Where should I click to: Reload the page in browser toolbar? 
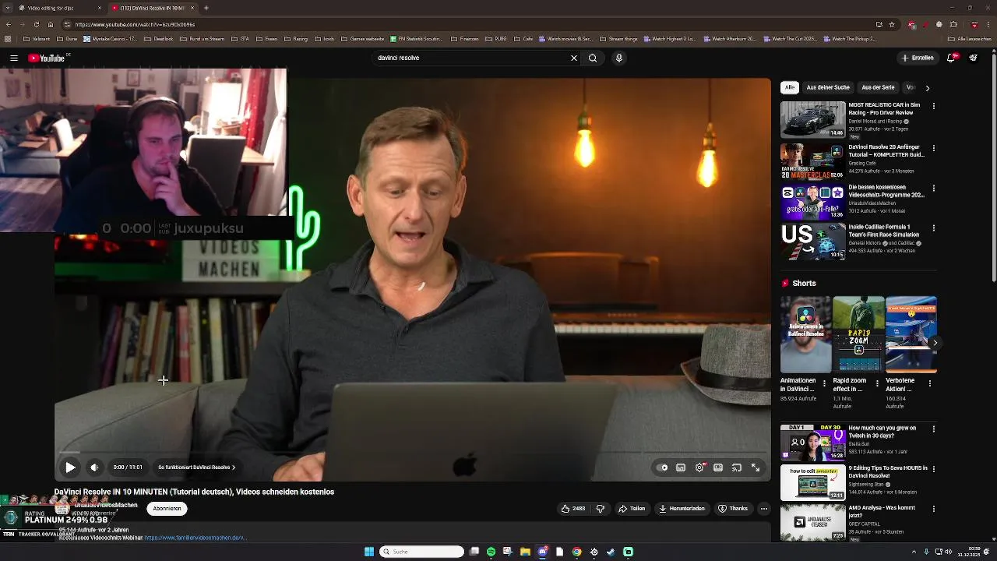[x=36, y=24]
